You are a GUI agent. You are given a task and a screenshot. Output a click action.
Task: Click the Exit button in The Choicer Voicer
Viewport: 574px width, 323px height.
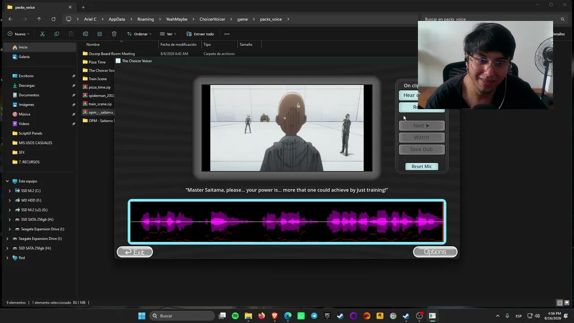135,252
